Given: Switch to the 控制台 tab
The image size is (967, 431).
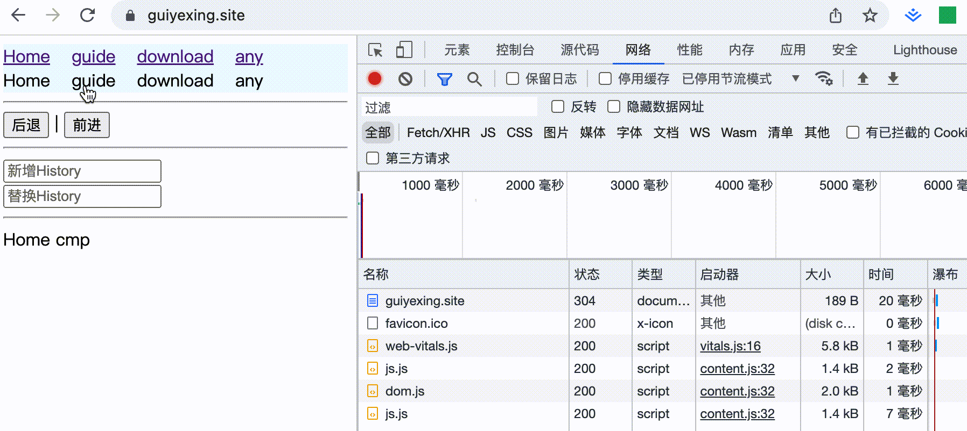Looking at the screenshot, I should pos(515,50).
